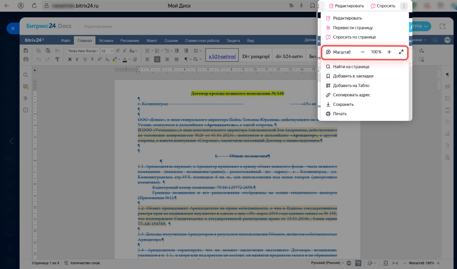This screenshot has height=269, width=457.
Task: Click the Print icon in the editor toolbar
Action: (26, 59)
